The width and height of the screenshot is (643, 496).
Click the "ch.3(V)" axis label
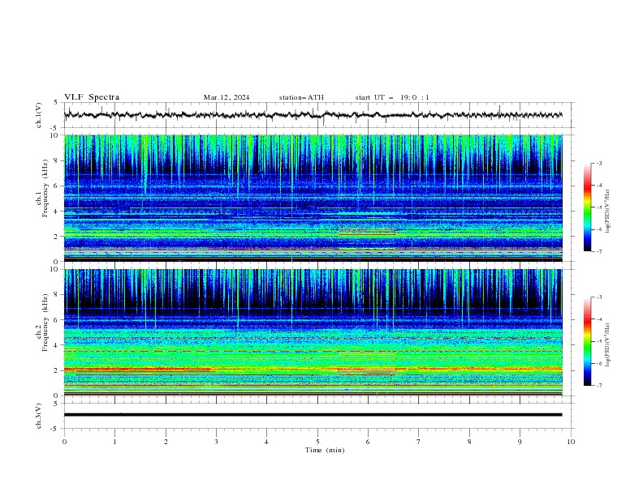(39, 416)
